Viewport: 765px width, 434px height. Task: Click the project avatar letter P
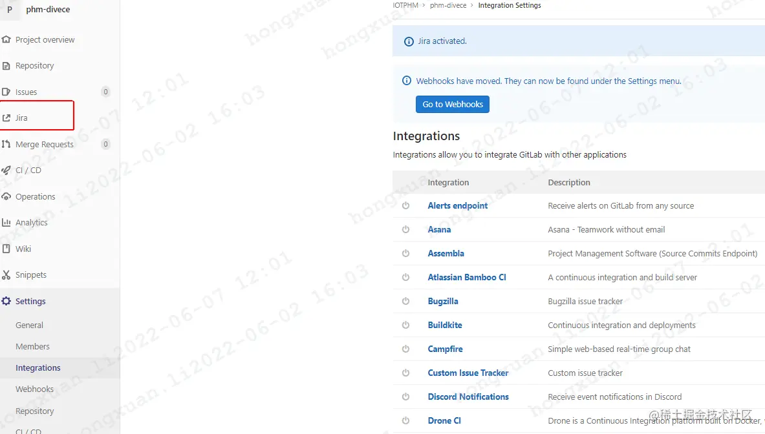(x=9, y=9)
